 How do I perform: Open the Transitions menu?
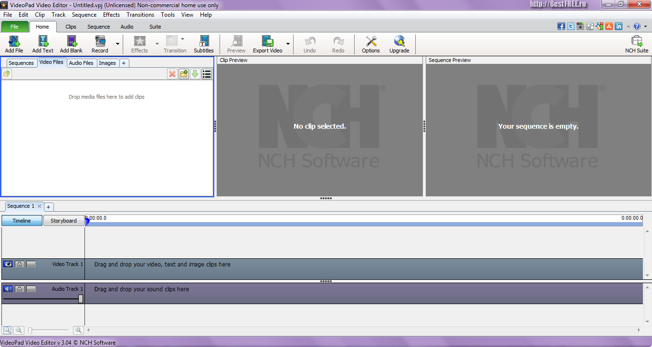point(140,15)
